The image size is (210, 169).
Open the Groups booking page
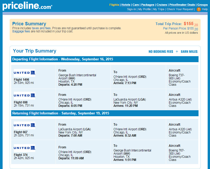click(x=202, y=5)
